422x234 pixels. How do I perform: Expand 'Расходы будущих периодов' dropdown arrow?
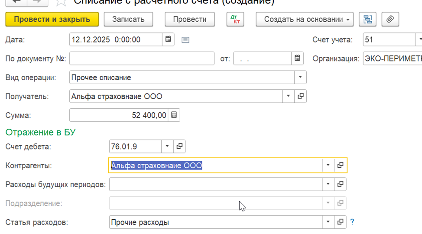(x=328, y=184)
